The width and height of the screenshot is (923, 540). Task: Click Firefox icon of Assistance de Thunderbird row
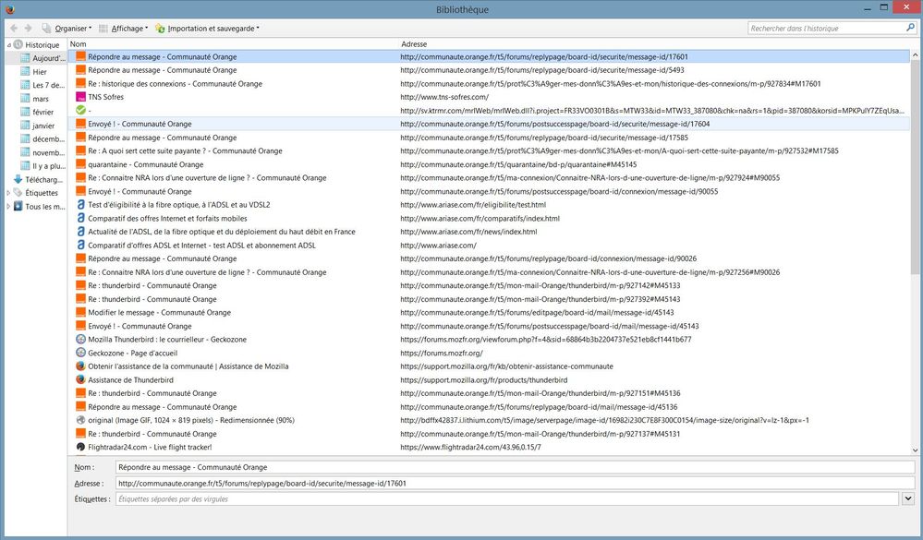tap(80, 379)
